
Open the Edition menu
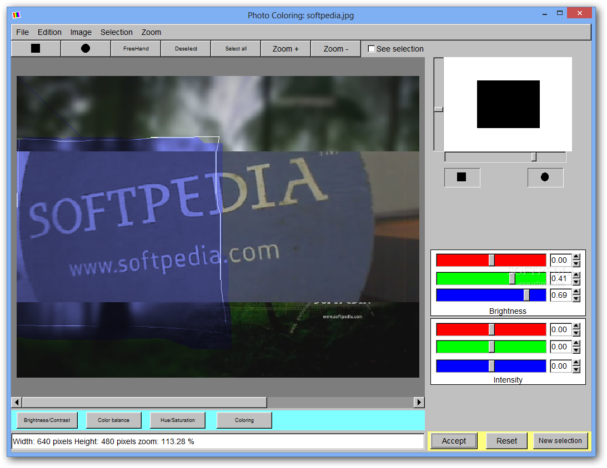[49, 32]
